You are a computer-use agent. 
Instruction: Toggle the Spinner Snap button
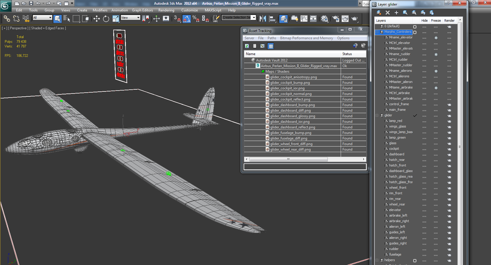(x=205, y=19)
